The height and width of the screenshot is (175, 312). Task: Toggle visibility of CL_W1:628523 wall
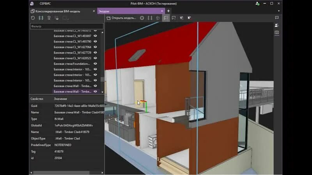coord(95,58)
